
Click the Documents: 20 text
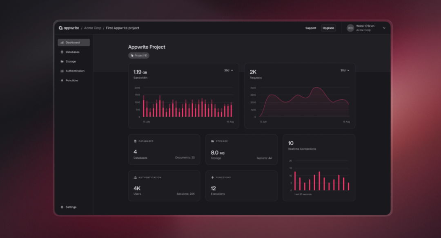coord(185,158)
